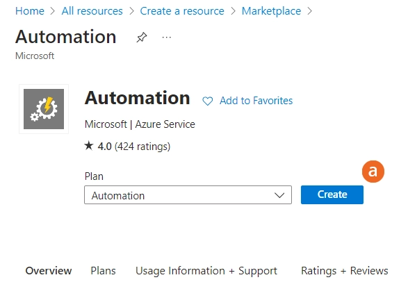Screen dimensions: 408x282
Task: Click Add to Favorites link
Action: [256, 101]
